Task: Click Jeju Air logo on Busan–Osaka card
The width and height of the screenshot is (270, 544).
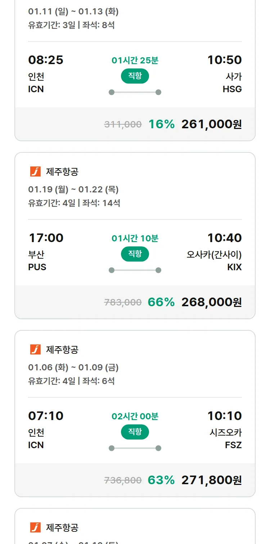Action: coord(35,171)
